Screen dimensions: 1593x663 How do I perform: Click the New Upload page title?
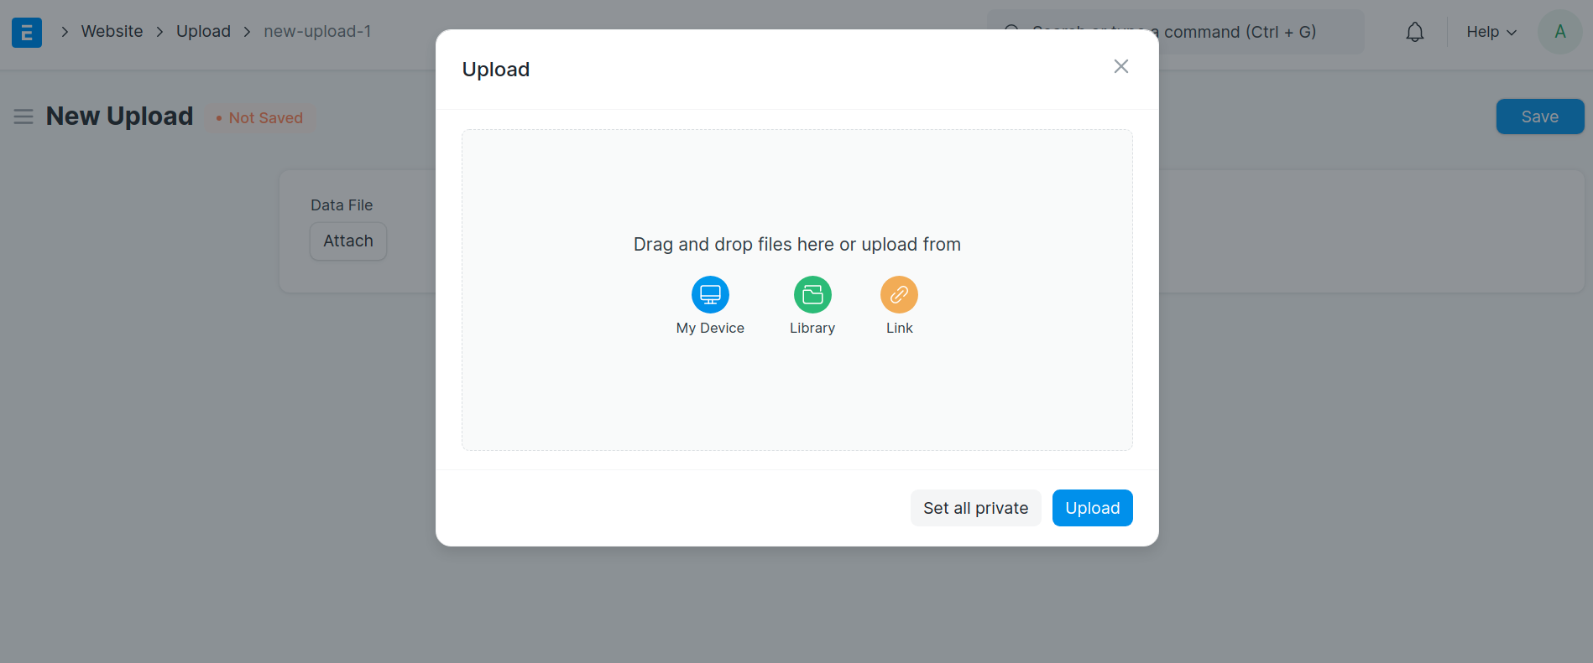(x=119, y=116)
